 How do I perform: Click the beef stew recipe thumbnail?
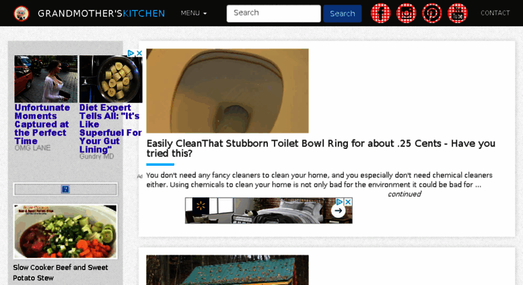[65, 232]
